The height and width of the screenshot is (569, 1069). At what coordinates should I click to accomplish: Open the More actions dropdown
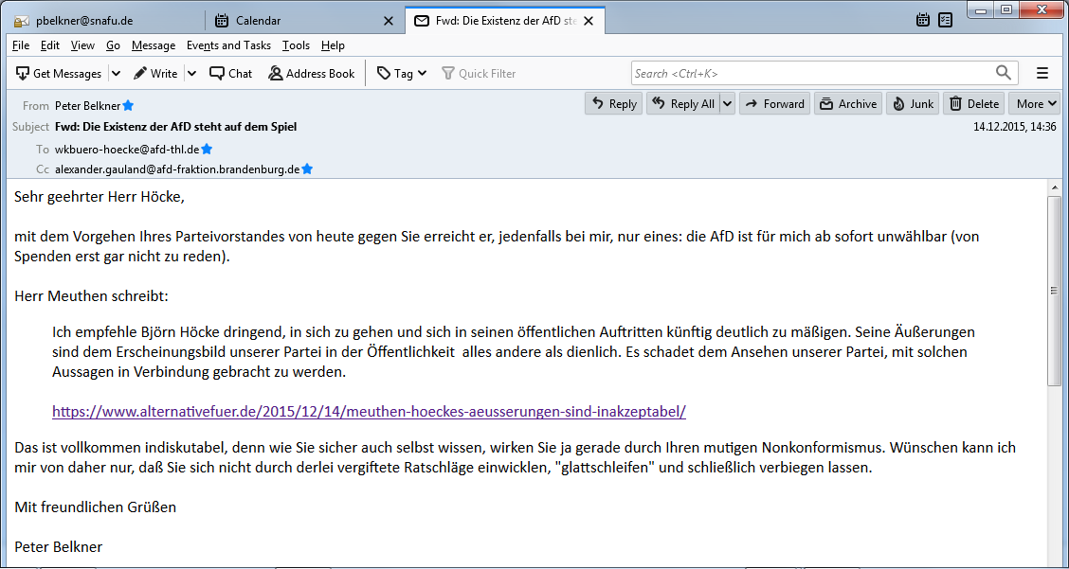coord(1034,104)
